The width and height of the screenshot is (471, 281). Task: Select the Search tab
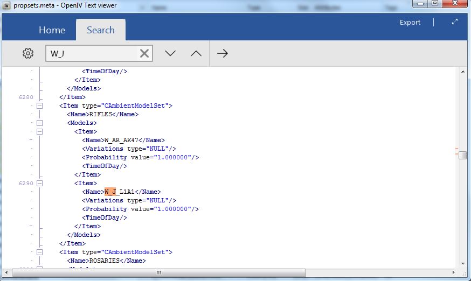point(101,30)
